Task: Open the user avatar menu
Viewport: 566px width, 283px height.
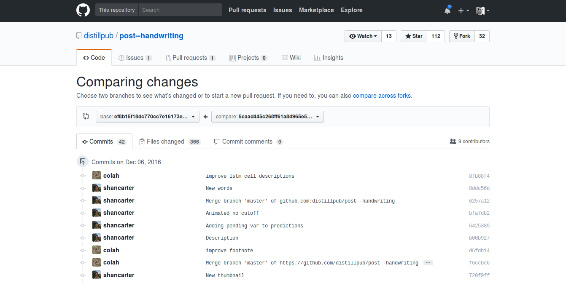Action: pos(482,11)
